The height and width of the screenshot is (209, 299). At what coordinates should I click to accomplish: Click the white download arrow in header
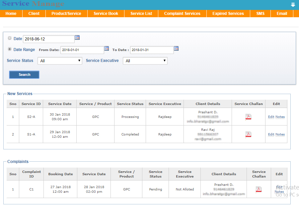point(293,5)
